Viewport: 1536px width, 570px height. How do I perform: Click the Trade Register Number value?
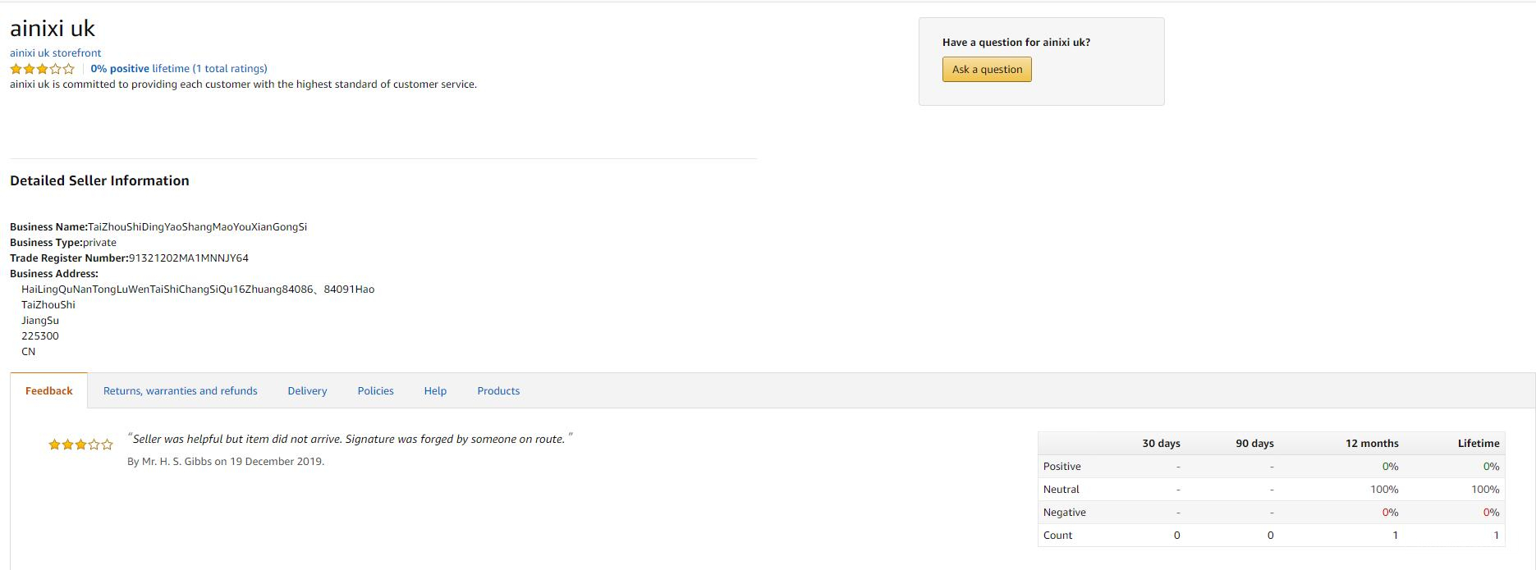189,258
